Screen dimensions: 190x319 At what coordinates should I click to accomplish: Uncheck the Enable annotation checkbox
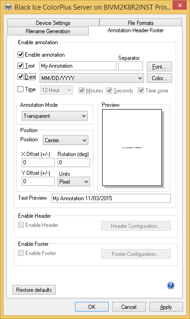[x=21, y=54]
